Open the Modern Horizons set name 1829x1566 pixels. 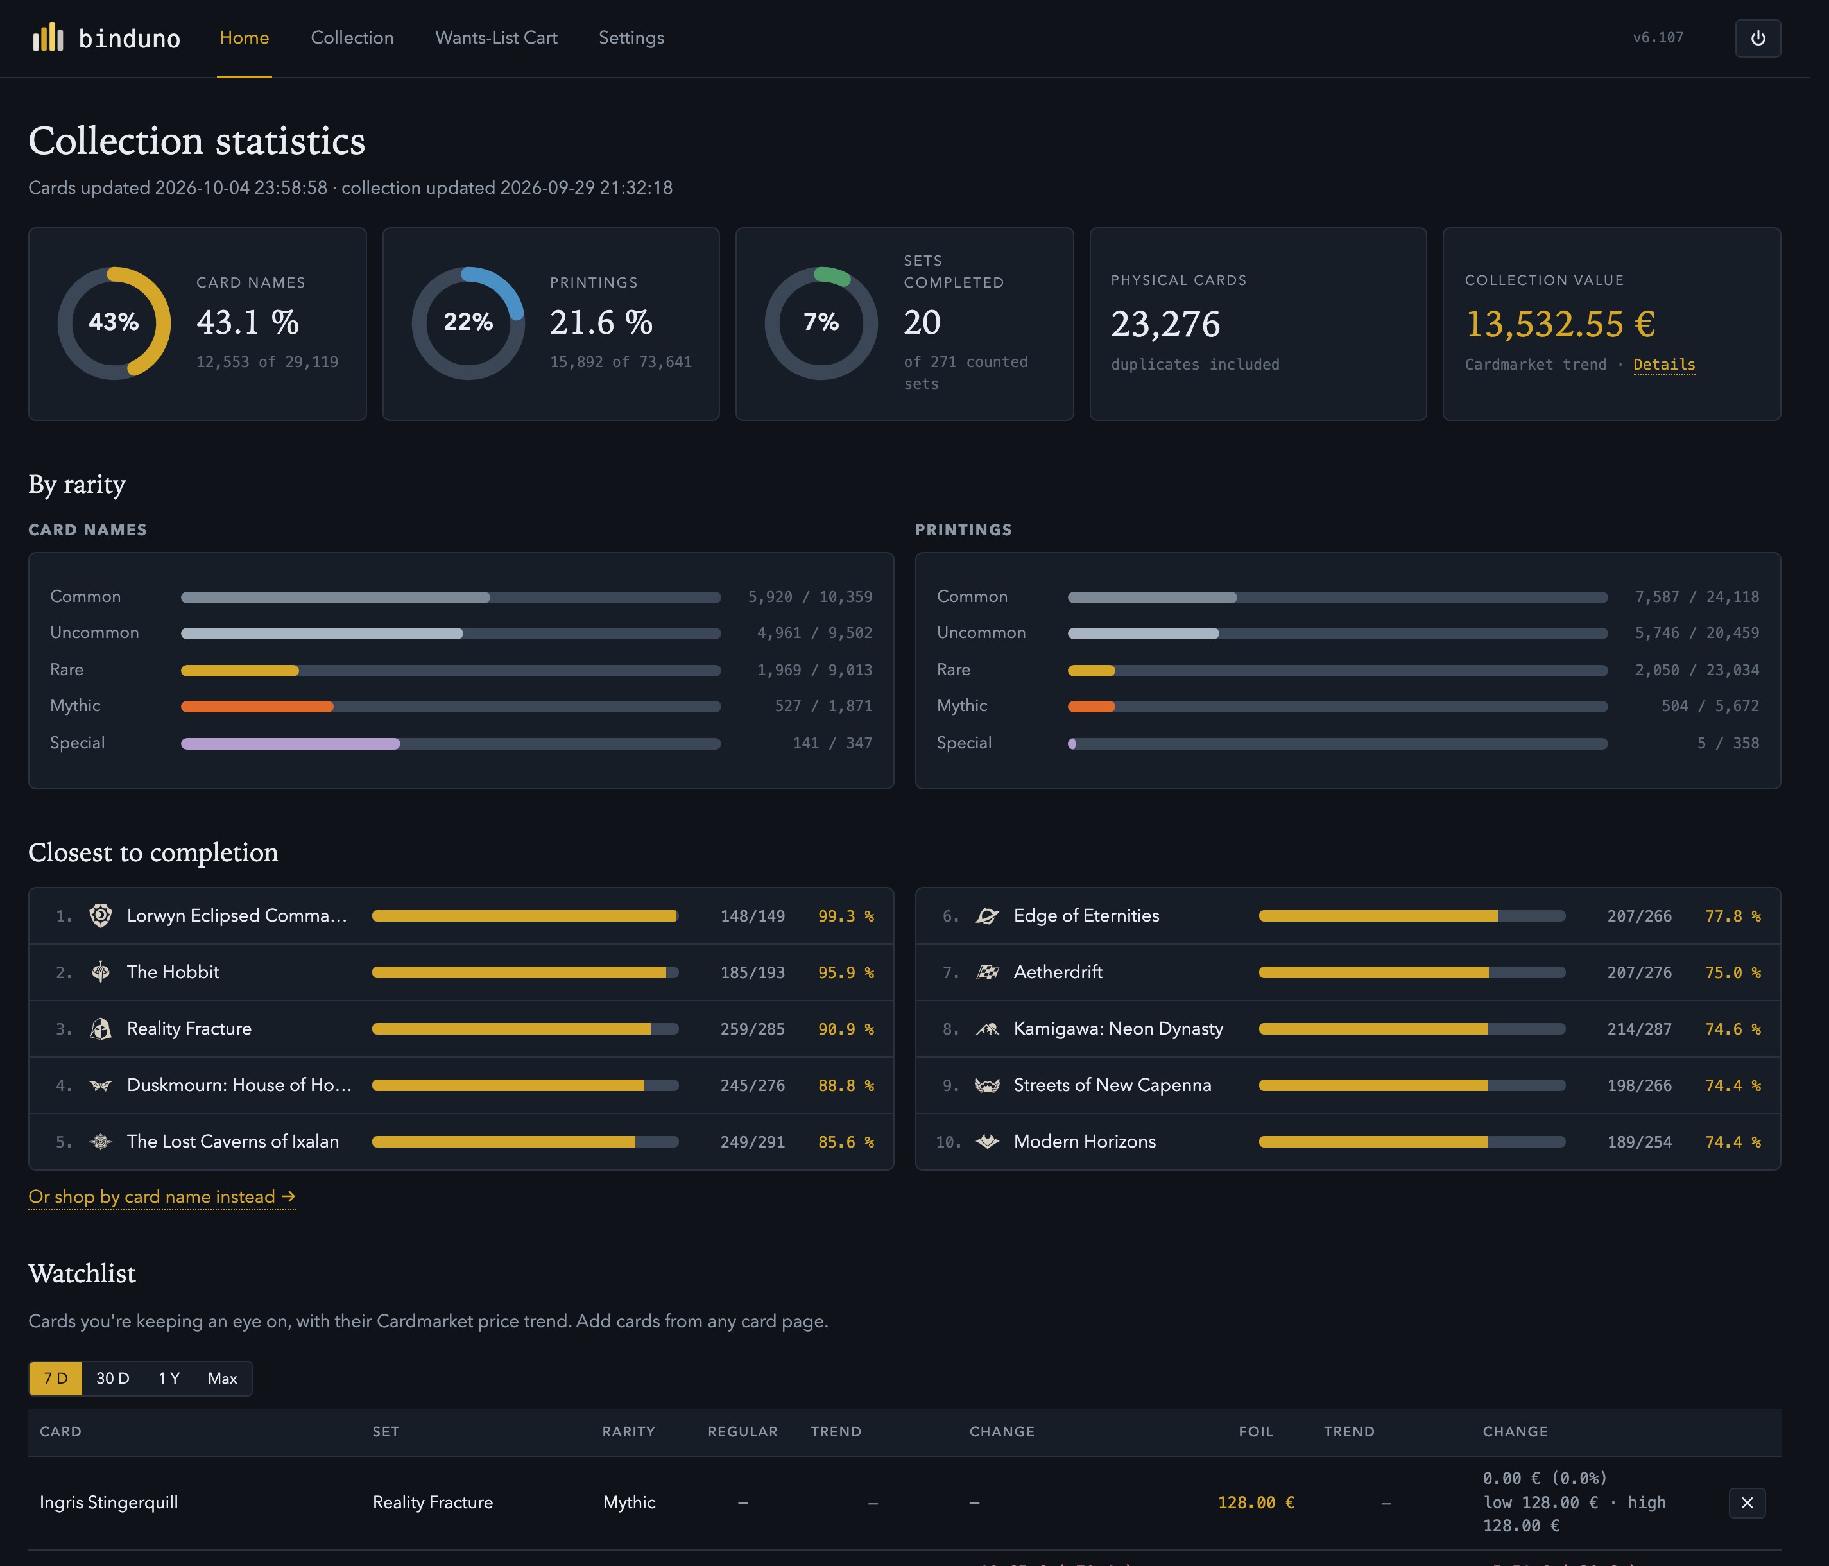[x=1085, y=1141]
